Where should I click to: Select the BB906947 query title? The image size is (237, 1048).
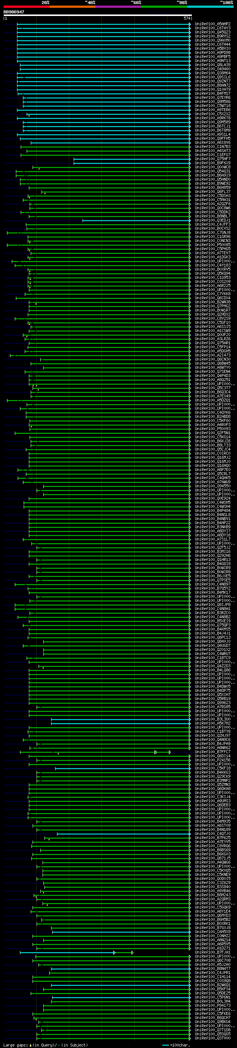(14, 12)
